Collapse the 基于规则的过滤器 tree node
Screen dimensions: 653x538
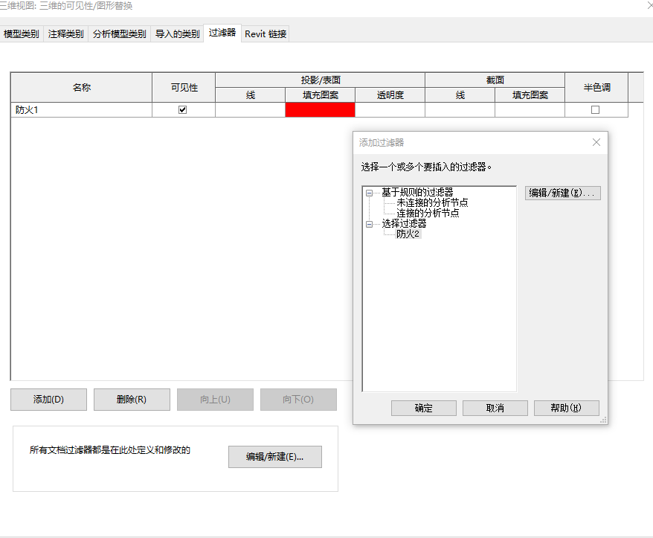tap(369, 193)
